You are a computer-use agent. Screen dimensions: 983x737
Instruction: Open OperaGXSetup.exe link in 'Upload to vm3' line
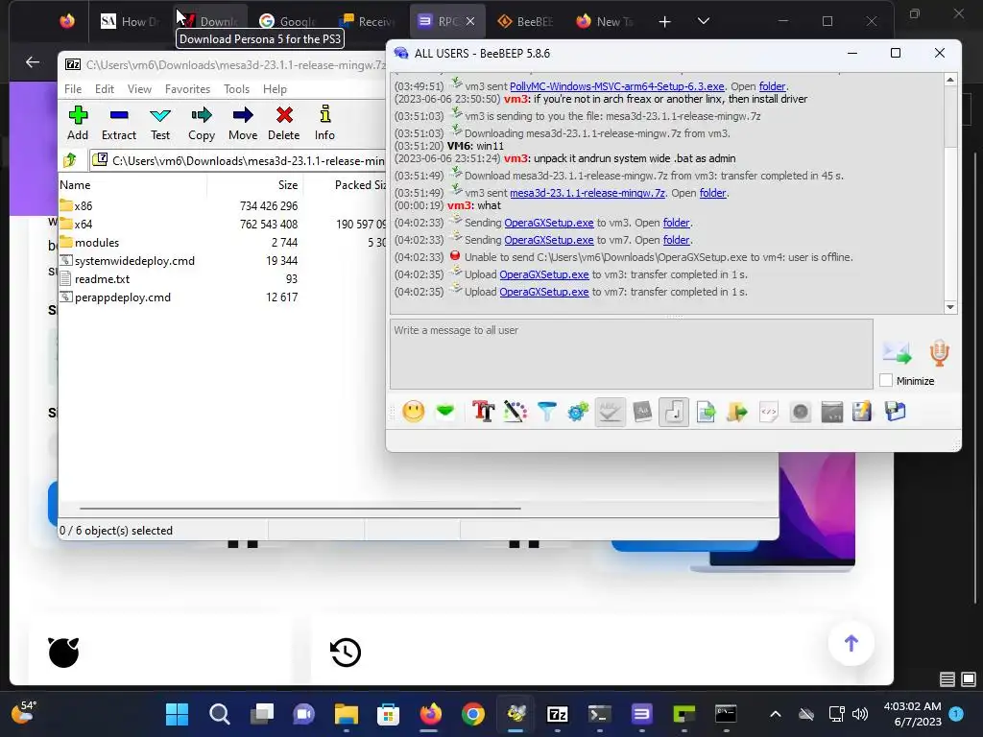coord(544,274)
